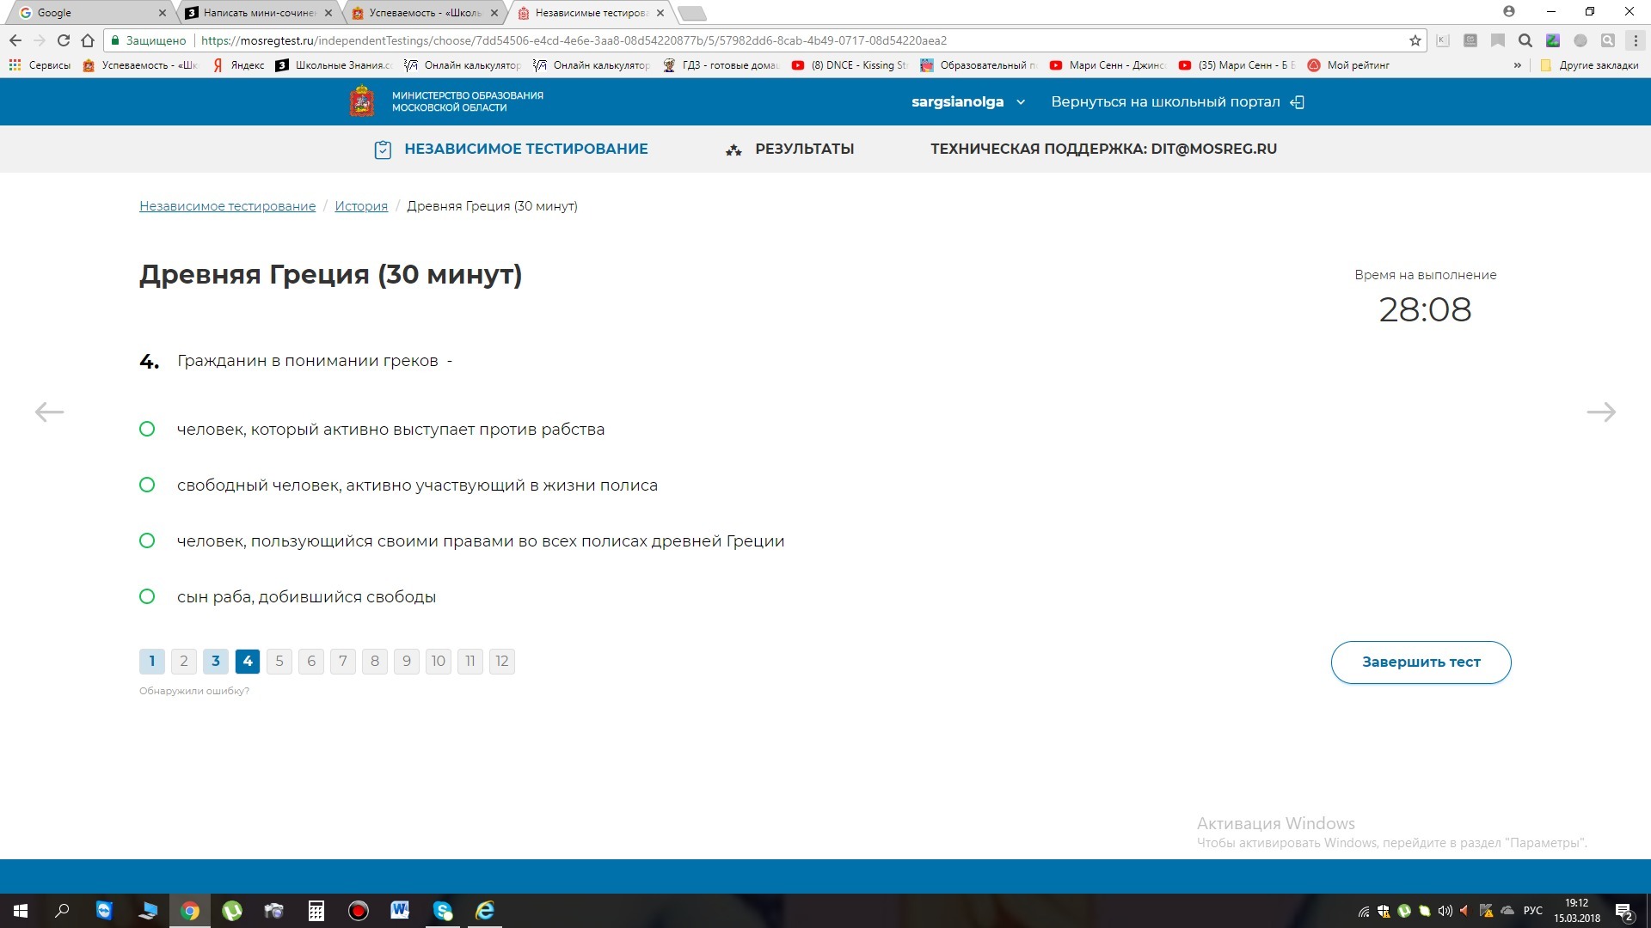Click the Ministry of Education emblem logo

[362, 101]
